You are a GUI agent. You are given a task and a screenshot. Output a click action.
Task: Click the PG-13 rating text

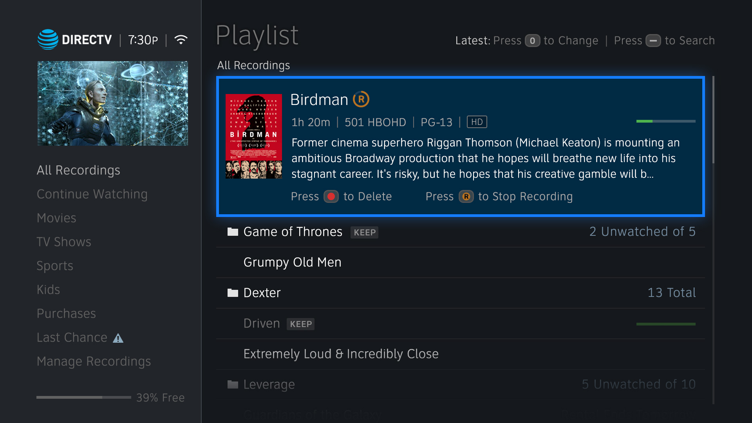click(x=436, y=123)
